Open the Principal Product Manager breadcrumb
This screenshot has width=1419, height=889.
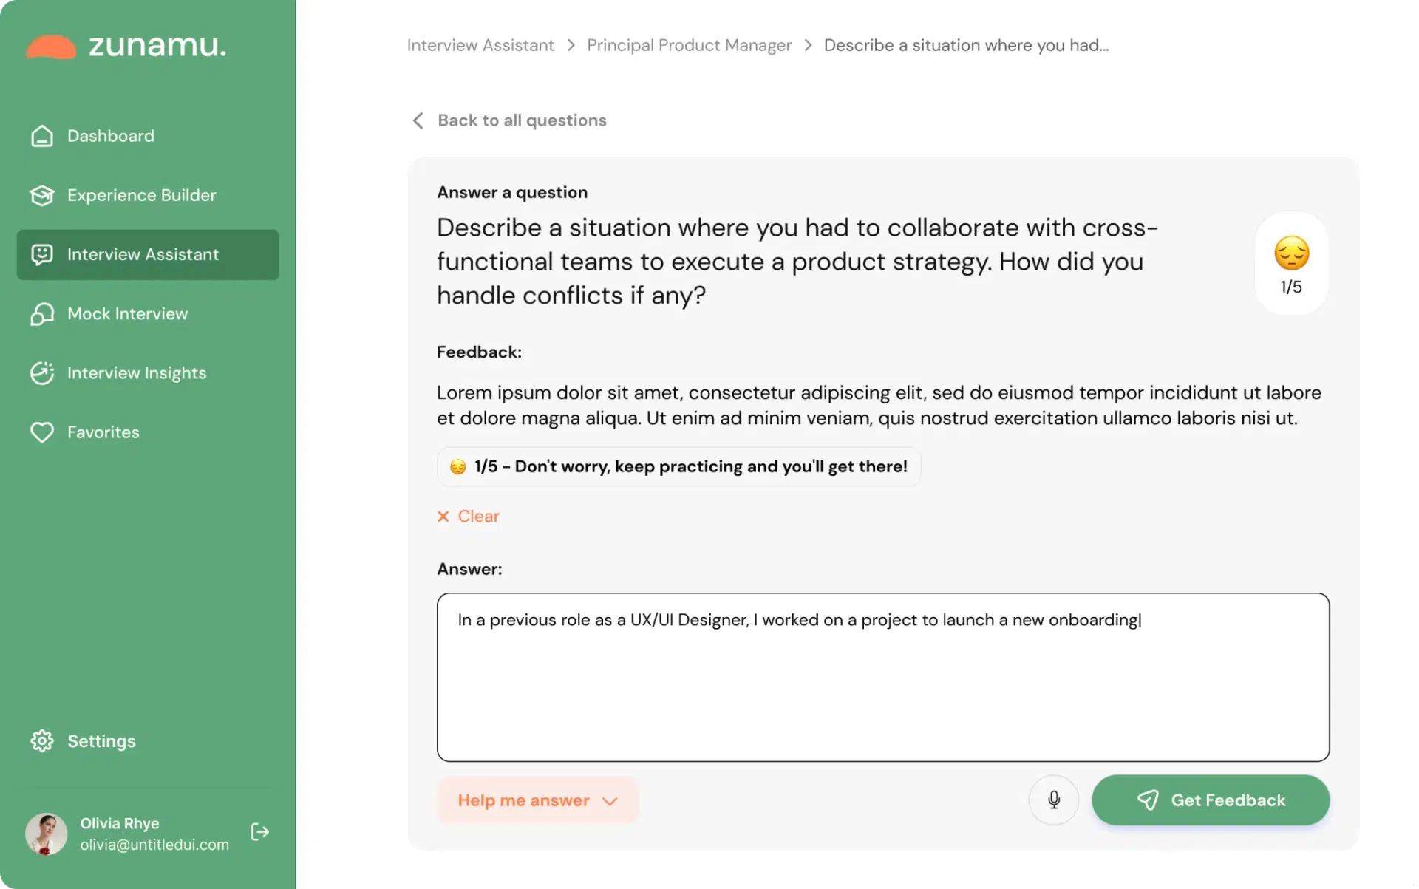pos(689,45)
